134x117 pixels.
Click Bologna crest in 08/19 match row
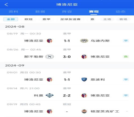[50, 41]
